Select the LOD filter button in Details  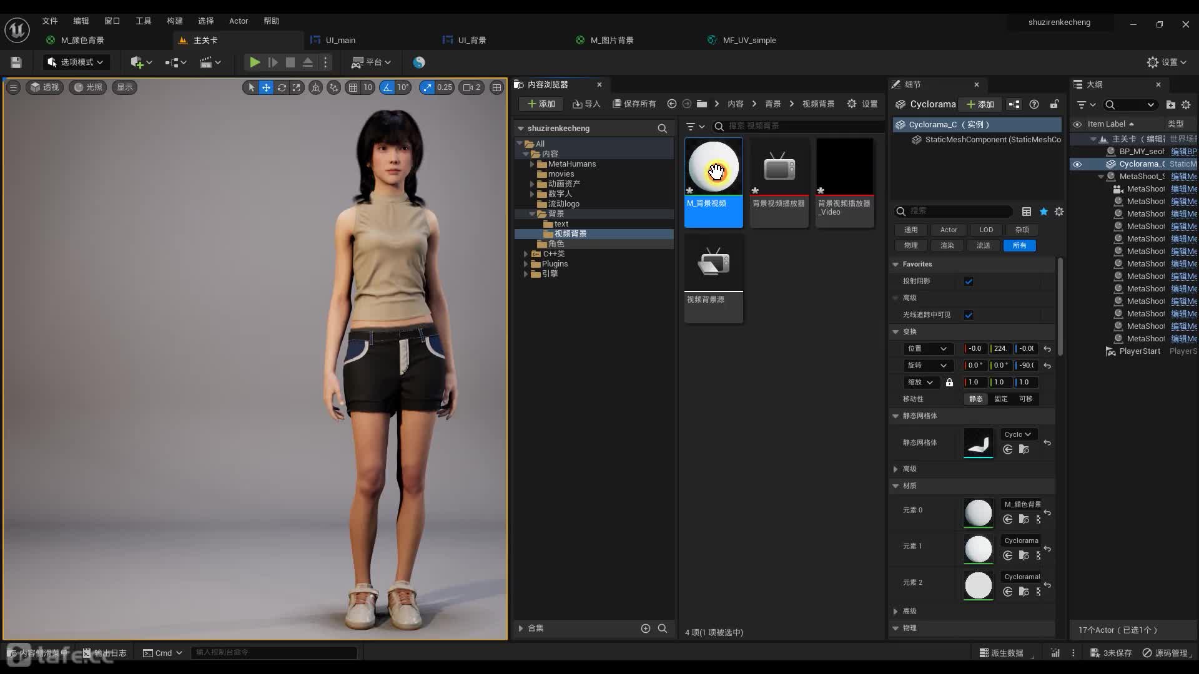986,230
